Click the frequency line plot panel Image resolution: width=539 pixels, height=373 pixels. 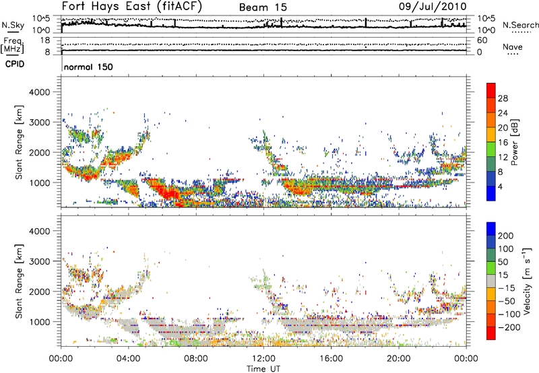pyautogui.click(x=263, y=46)
